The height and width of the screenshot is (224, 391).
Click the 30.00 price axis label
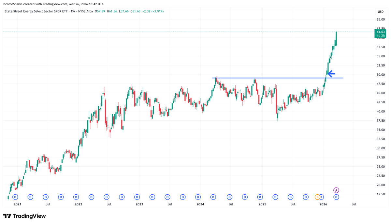click(x=381, y=148)
